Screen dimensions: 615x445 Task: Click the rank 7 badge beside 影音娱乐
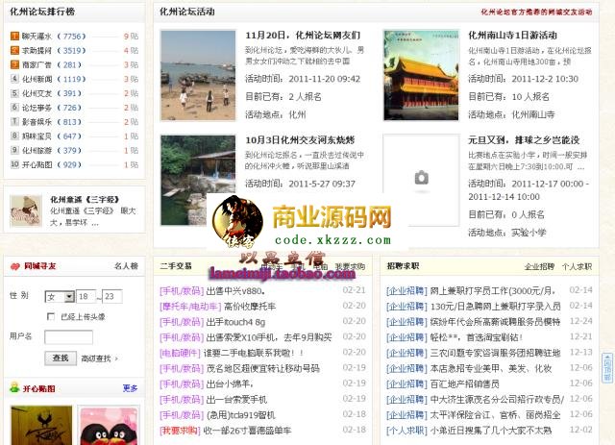pyautogui.click(x=14, y=122)
